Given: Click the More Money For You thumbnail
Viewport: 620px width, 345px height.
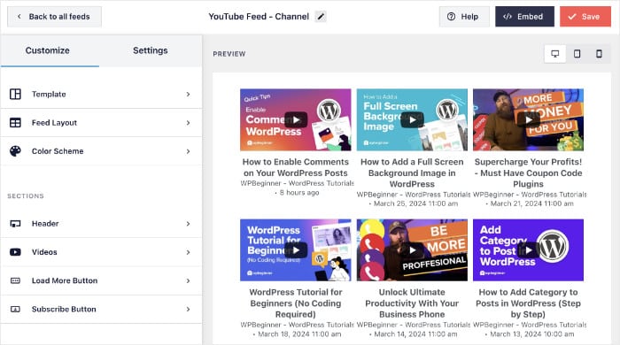Looking at the screenshot, I should 528,120.
